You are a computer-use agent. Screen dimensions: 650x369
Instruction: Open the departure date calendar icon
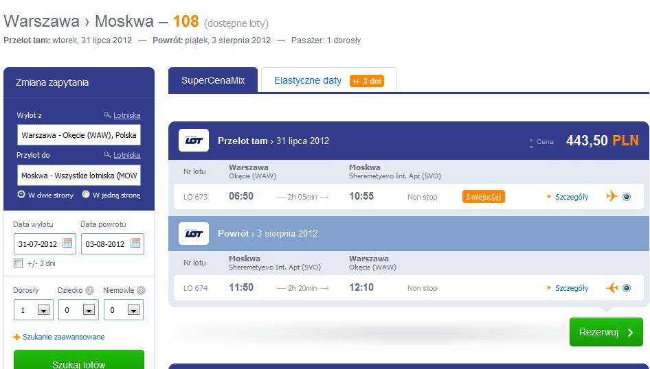click(67, 243)
